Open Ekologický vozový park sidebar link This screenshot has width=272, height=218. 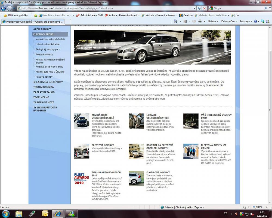click(48, 49)
